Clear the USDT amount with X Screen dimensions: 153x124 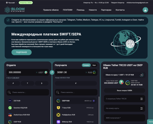click(x=37, y=73)
